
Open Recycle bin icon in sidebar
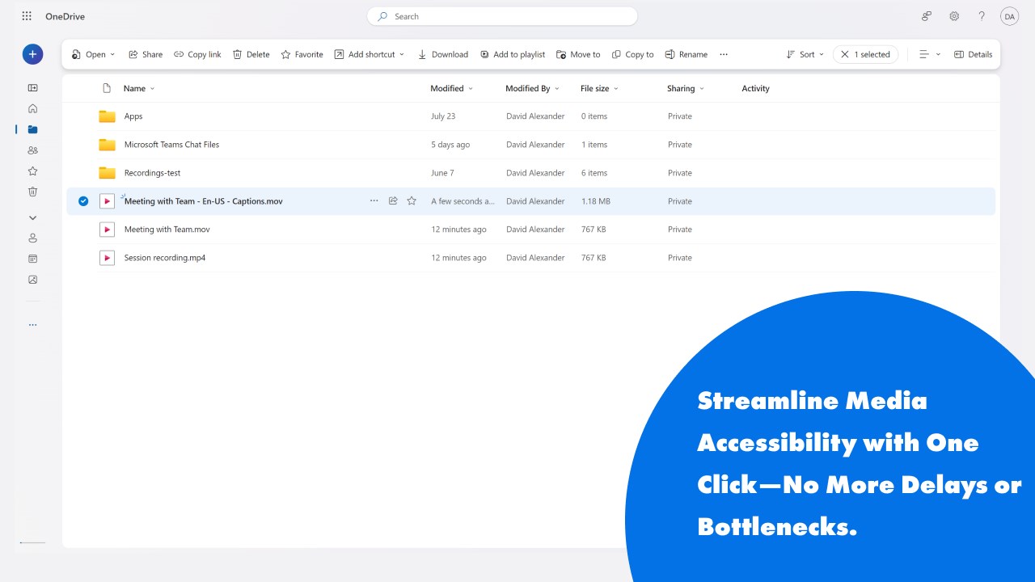pyautogui.click(x=32, y=192)
